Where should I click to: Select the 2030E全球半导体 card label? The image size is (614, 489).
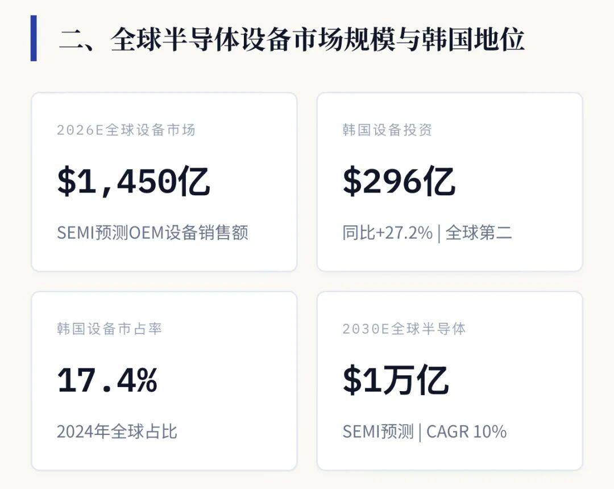[x=404, y=328]
